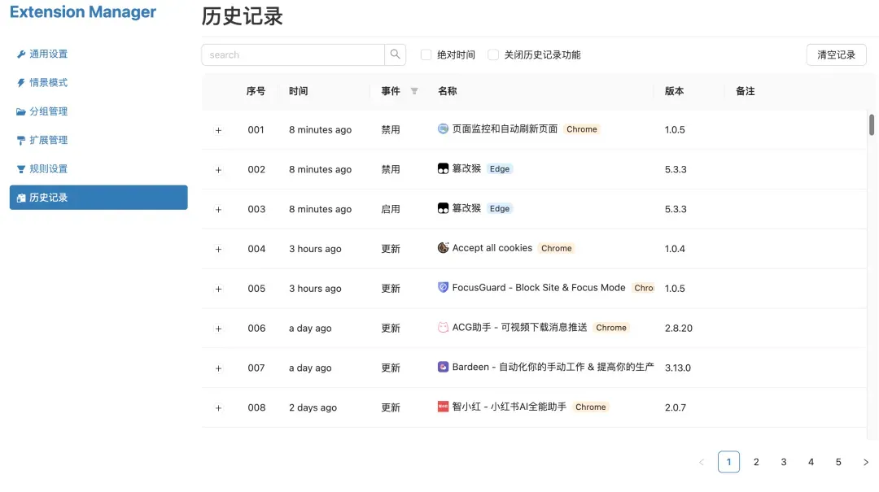Image resolution: width=879 pixels, height=492 pixels.
Task: Enable the 绝对时间 checkbox
Action: pos(426,54)
